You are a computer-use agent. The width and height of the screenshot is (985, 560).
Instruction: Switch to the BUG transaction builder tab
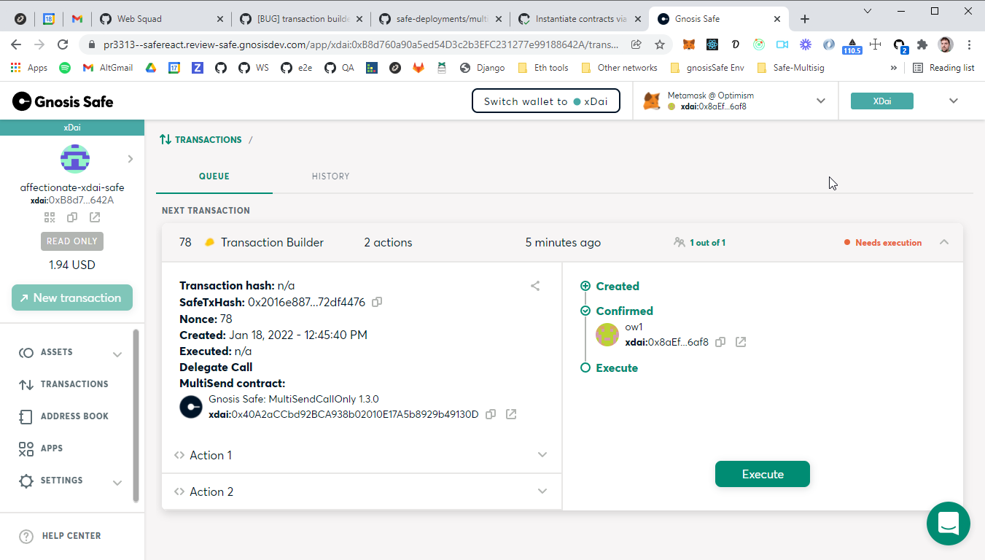point(301,19)
